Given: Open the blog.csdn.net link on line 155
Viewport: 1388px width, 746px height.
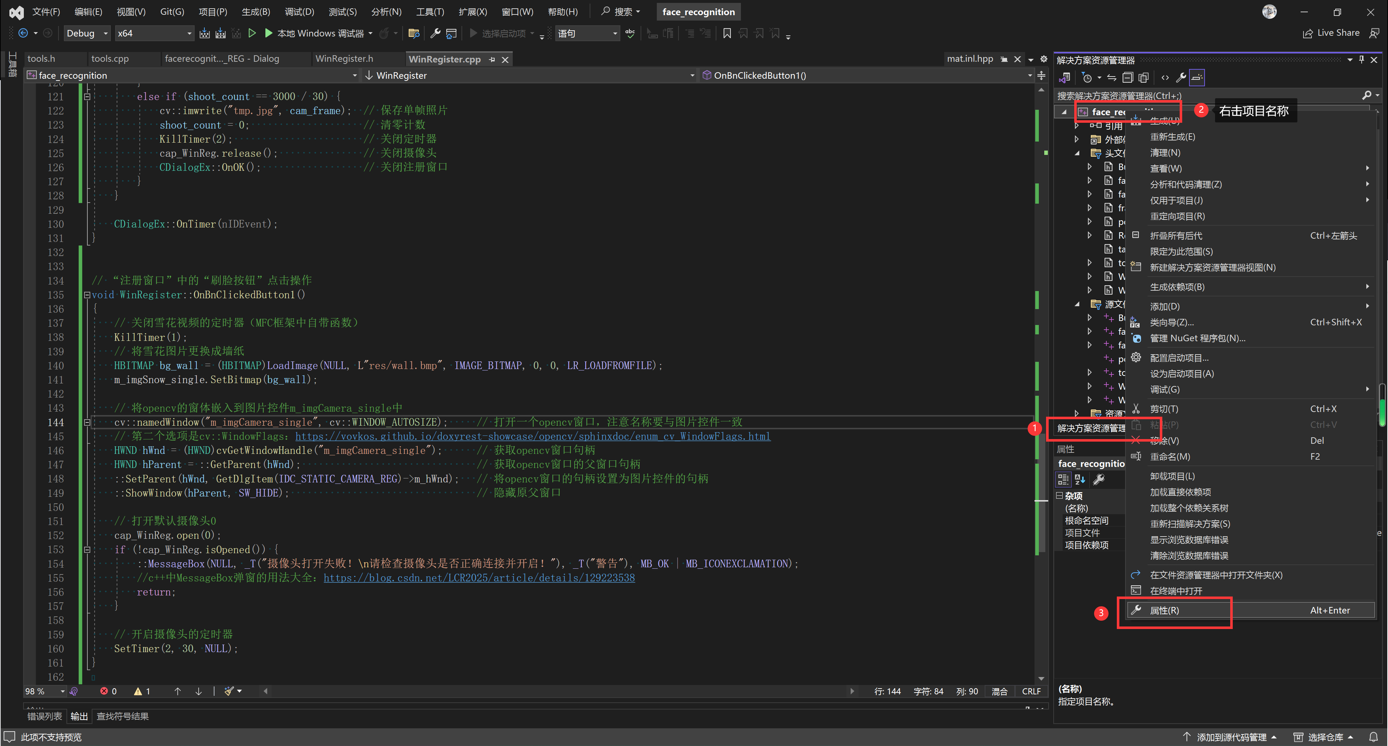Looking at the screenshot, I should (x=478, y=578).
